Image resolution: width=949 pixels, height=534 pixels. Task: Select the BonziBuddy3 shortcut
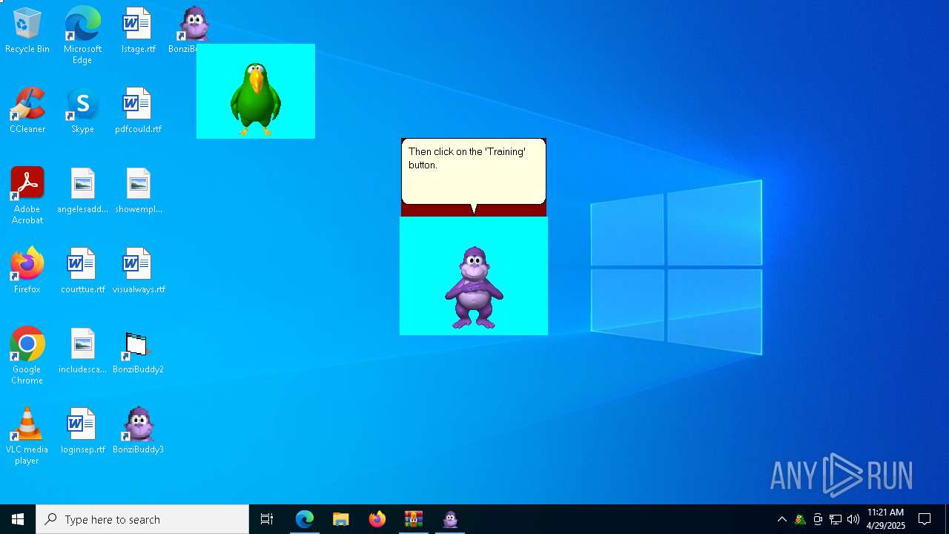point(138,432)
